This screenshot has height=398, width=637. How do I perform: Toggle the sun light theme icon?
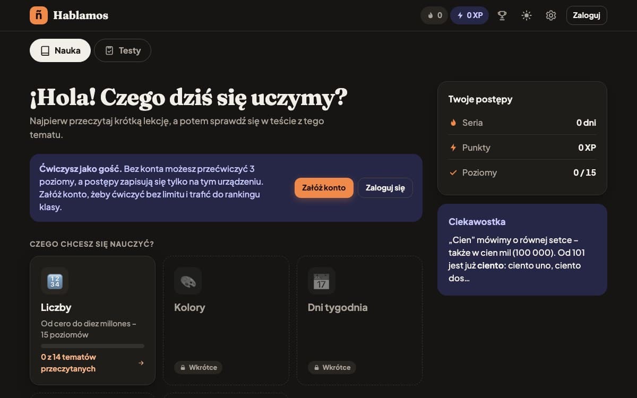(526, 15)
